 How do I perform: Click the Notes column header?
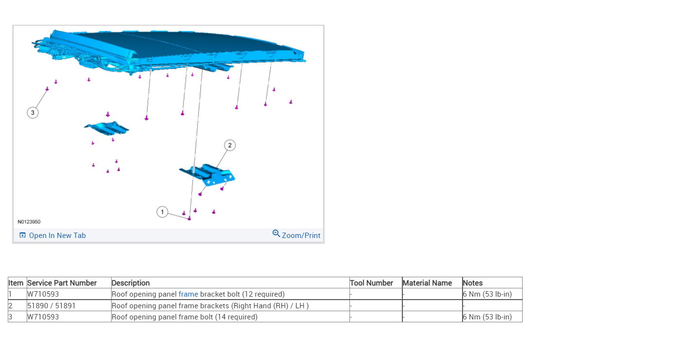click(x=473, y=283)
